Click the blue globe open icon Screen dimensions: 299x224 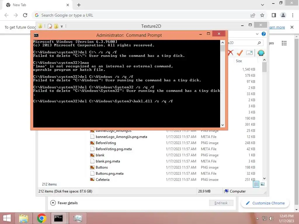click(x=261, y=53)
